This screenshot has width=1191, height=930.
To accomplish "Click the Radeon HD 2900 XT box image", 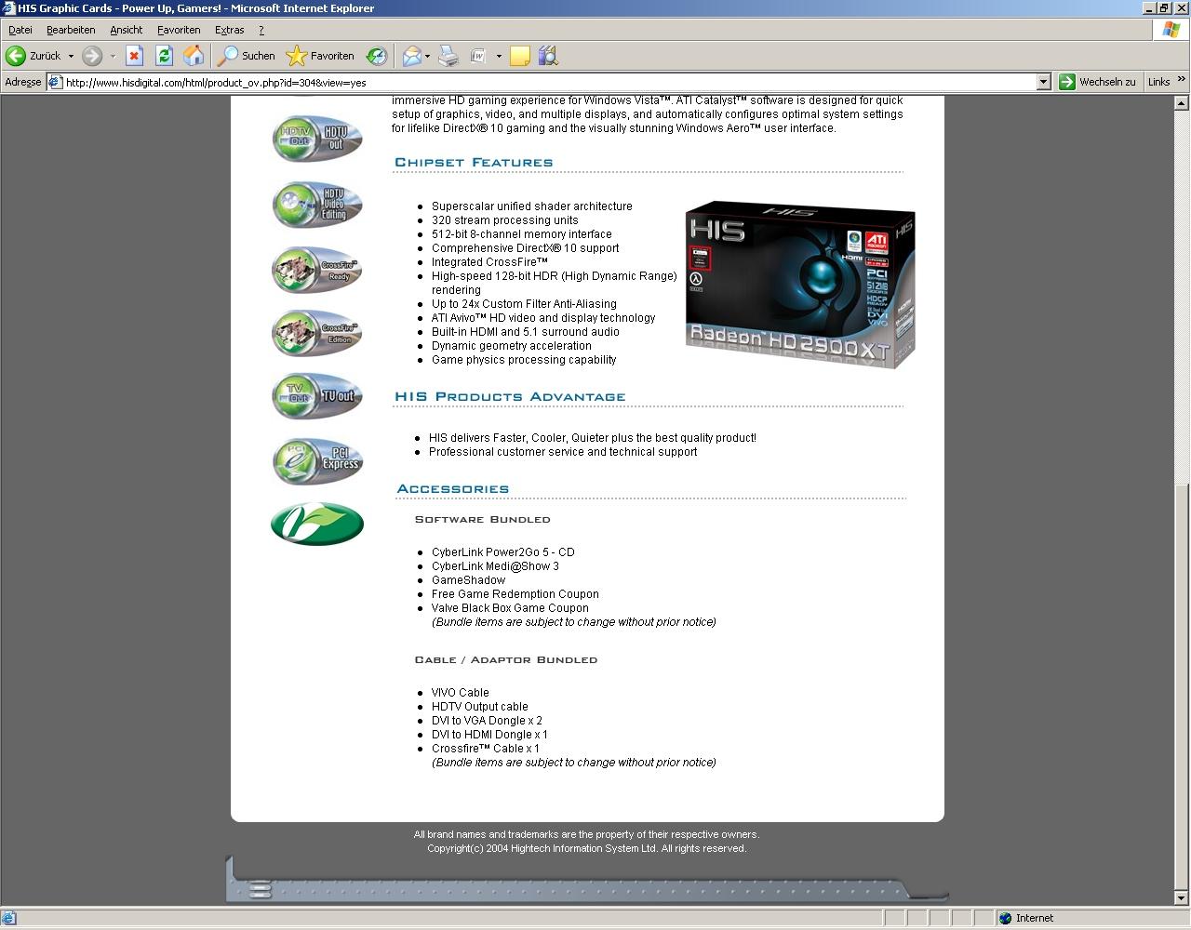I will pyautogui.click(x=800, y=285).
